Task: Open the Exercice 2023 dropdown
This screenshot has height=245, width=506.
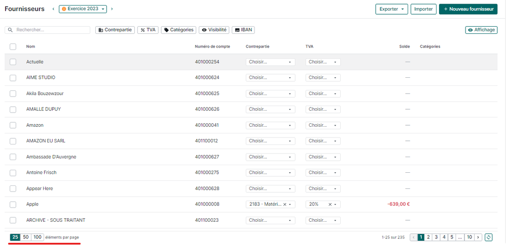Action: pyautogui.click(x=83, y=9)
